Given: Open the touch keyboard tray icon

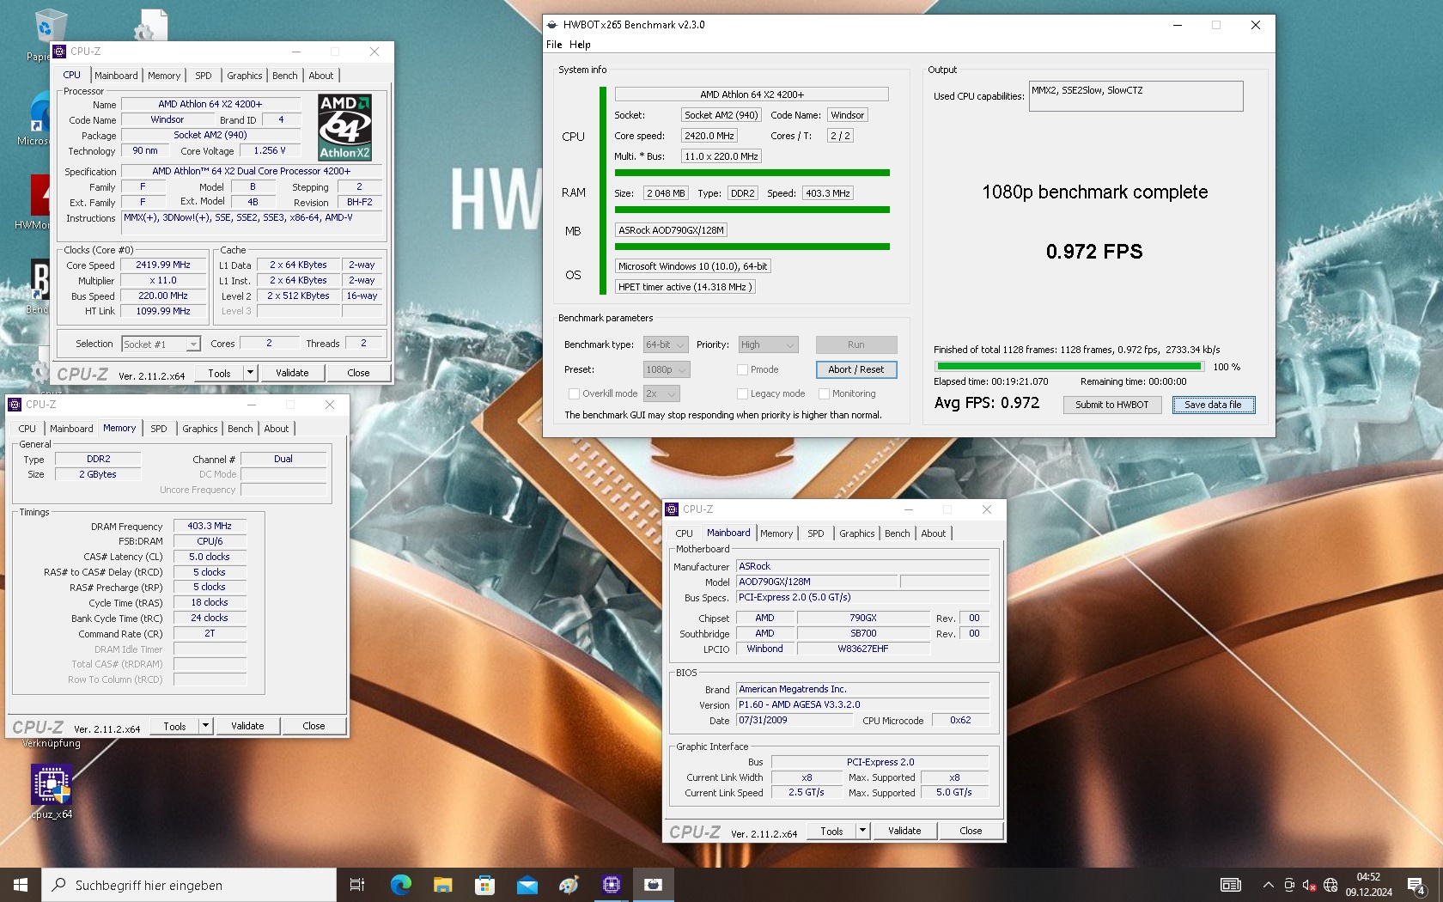Looking at the screenshot, I should click(x=1230, y=885).
